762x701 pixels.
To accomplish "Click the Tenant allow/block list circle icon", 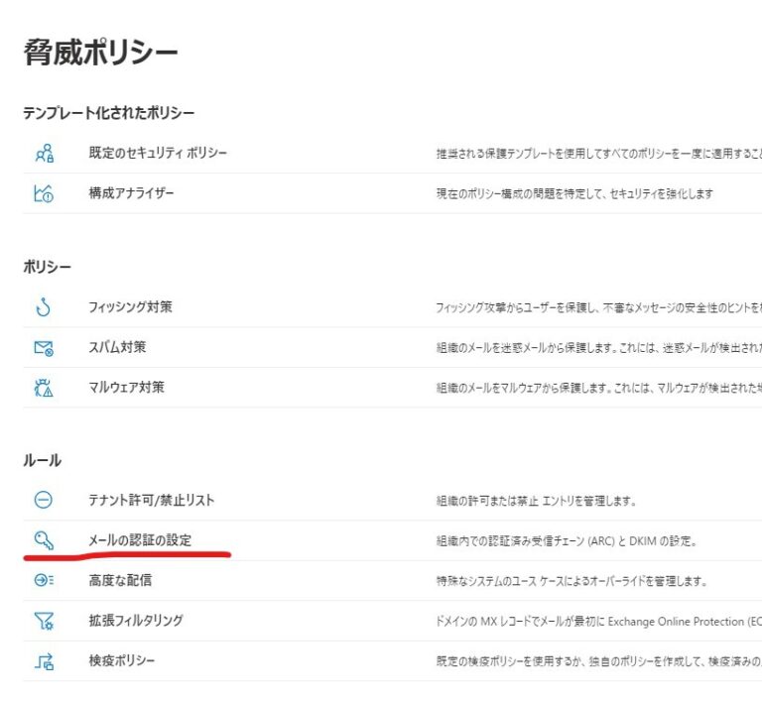I will (44, 501).
